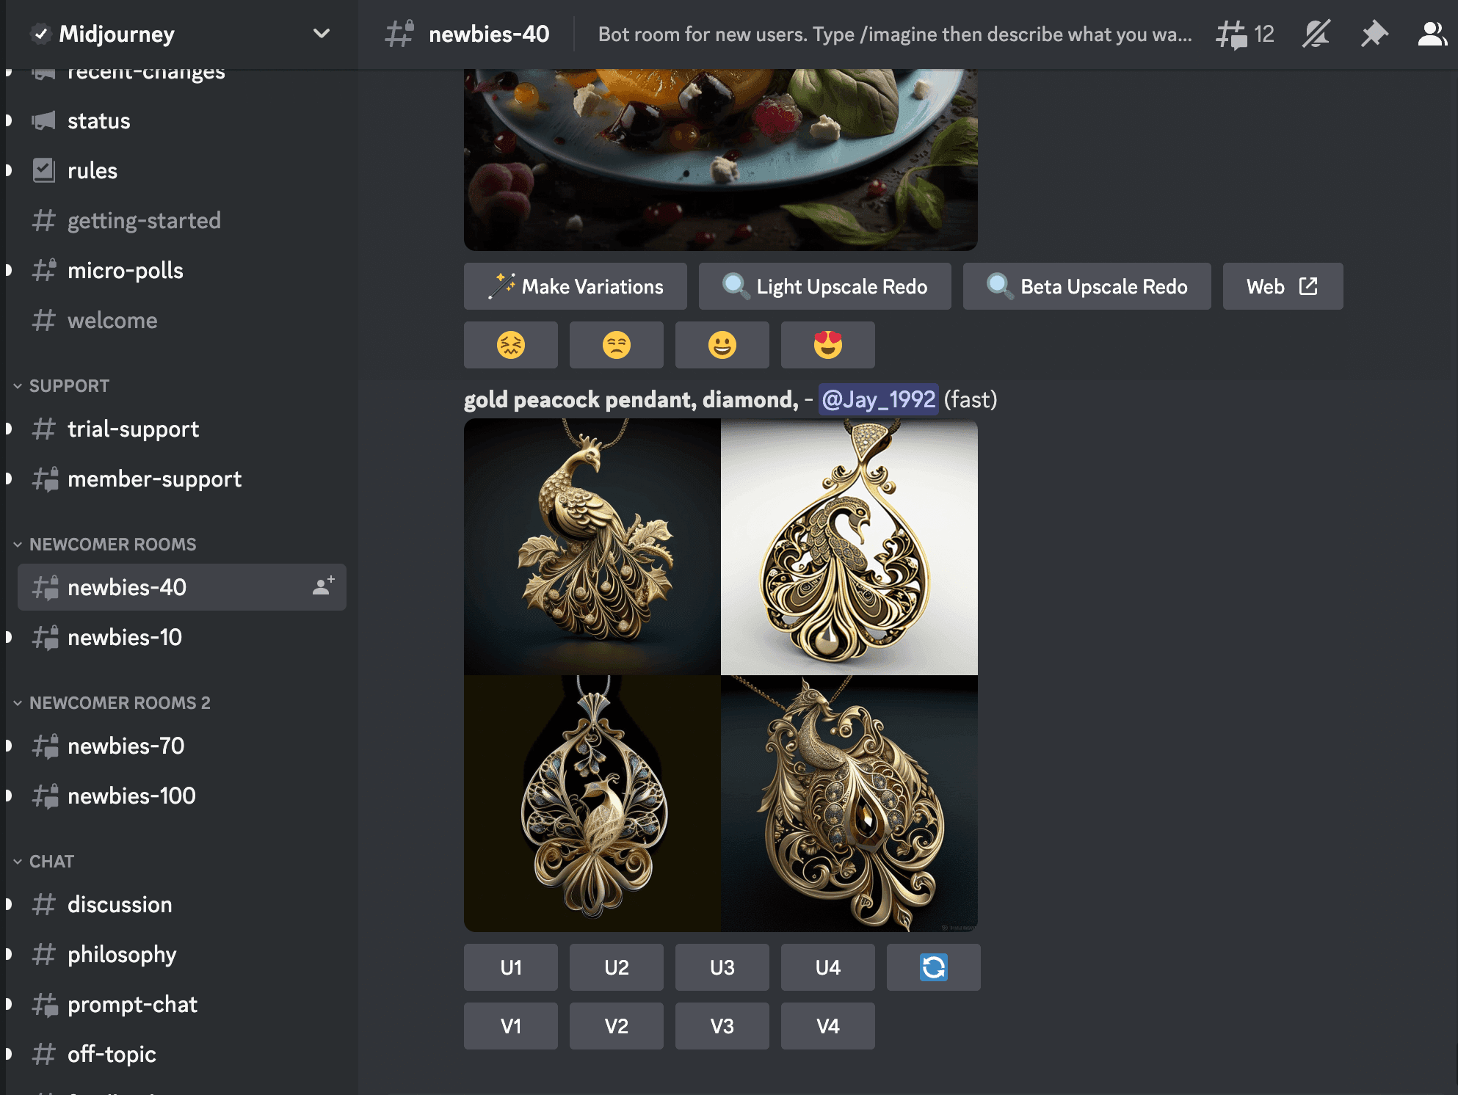The image size is (1458, 1095).
Task: Upscale variation U1
Action: point(511,966)
